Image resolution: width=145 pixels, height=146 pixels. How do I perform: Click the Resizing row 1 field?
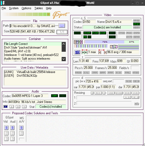tap(99, 97)
